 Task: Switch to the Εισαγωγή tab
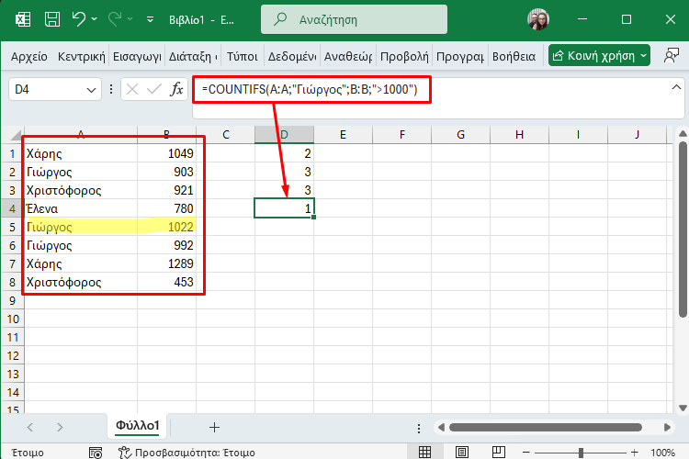click(x=137, y=56)
